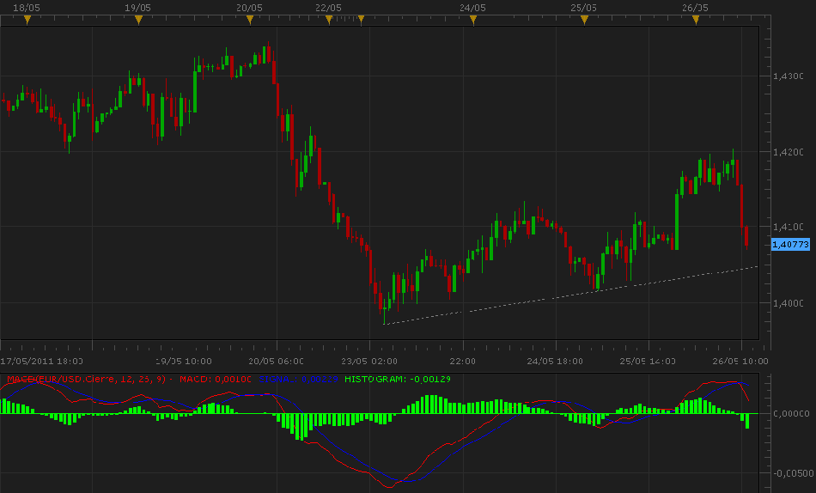Click the 23/05 02:00 time axis label

coord(369,362)
